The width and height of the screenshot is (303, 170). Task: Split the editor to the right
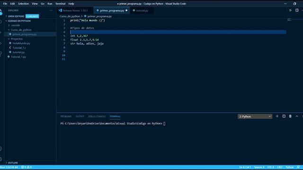297,10
